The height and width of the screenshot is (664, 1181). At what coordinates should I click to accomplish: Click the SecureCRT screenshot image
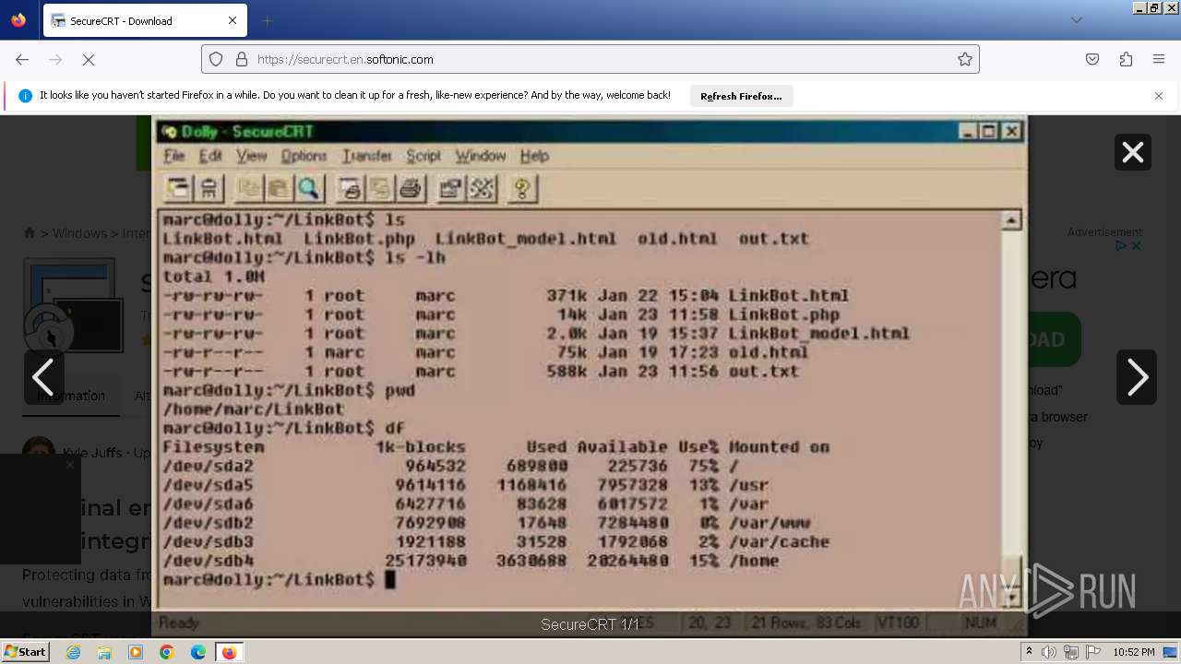[x=590, y=374]
